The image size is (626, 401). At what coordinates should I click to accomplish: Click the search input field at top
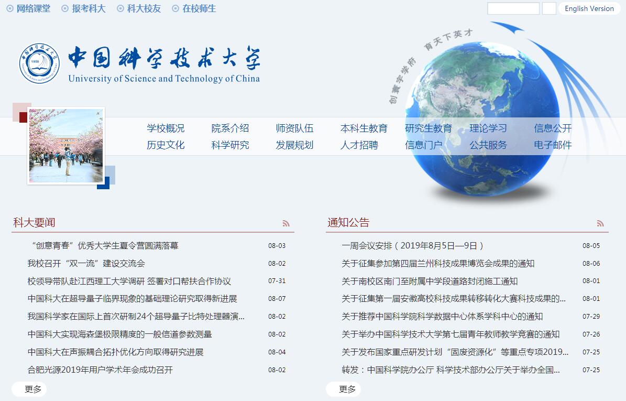513,8
